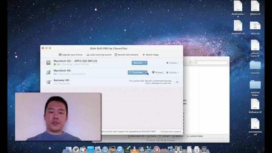This screenshot has width=272, height=153.
Task: Select the APPLE SSD SM512E disk icon
Action: 48,62
